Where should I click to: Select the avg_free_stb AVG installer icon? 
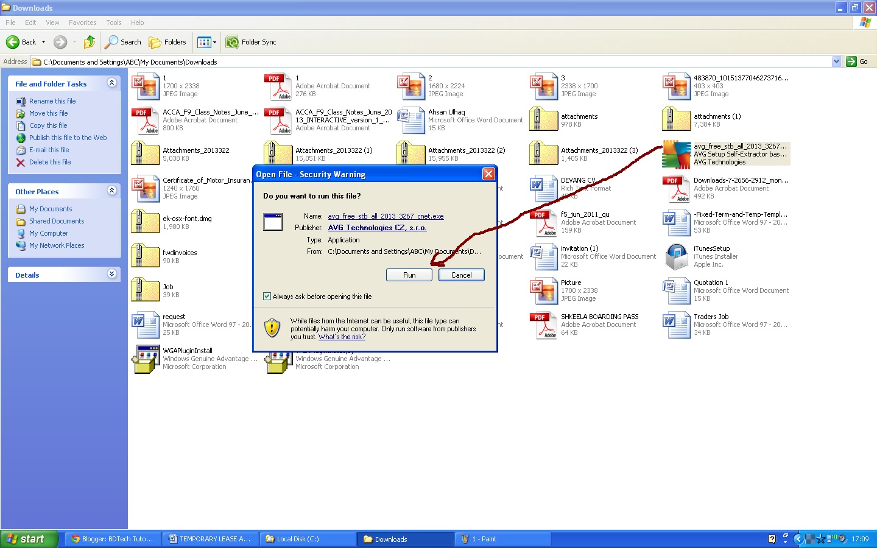(x=677, y=154)
